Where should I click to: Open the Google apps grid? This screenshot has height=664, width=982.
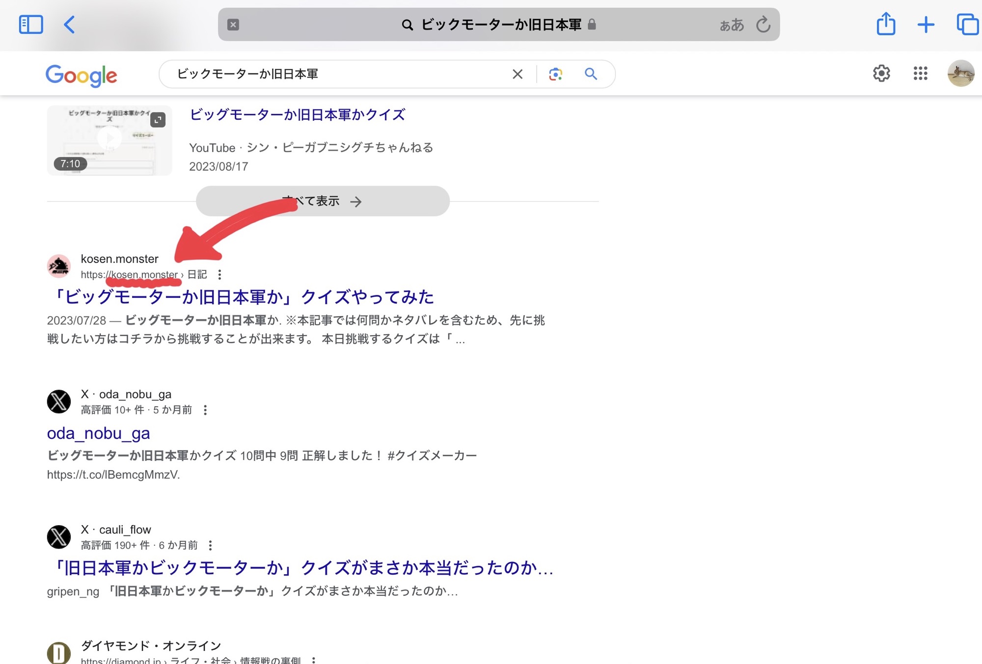tap(920, 74)
